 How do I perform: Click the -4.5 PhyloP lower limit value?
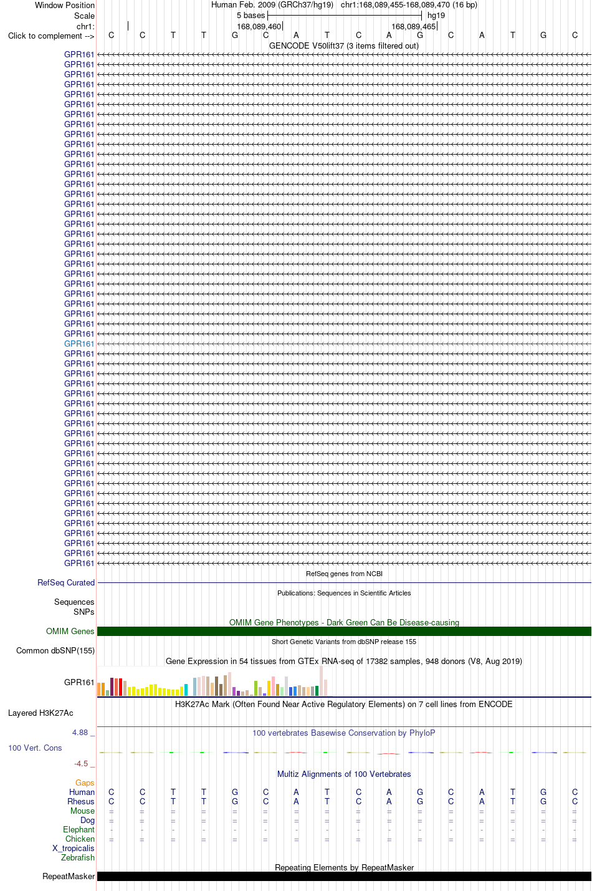81,763
